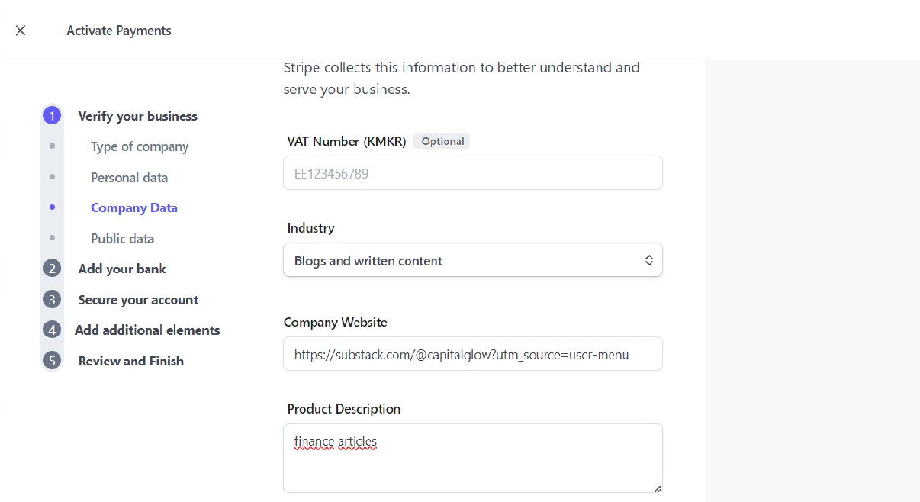Click the Industry dropdown chevron arrows
This screenshot has height=502, width=920.
[x=648, y=260]
